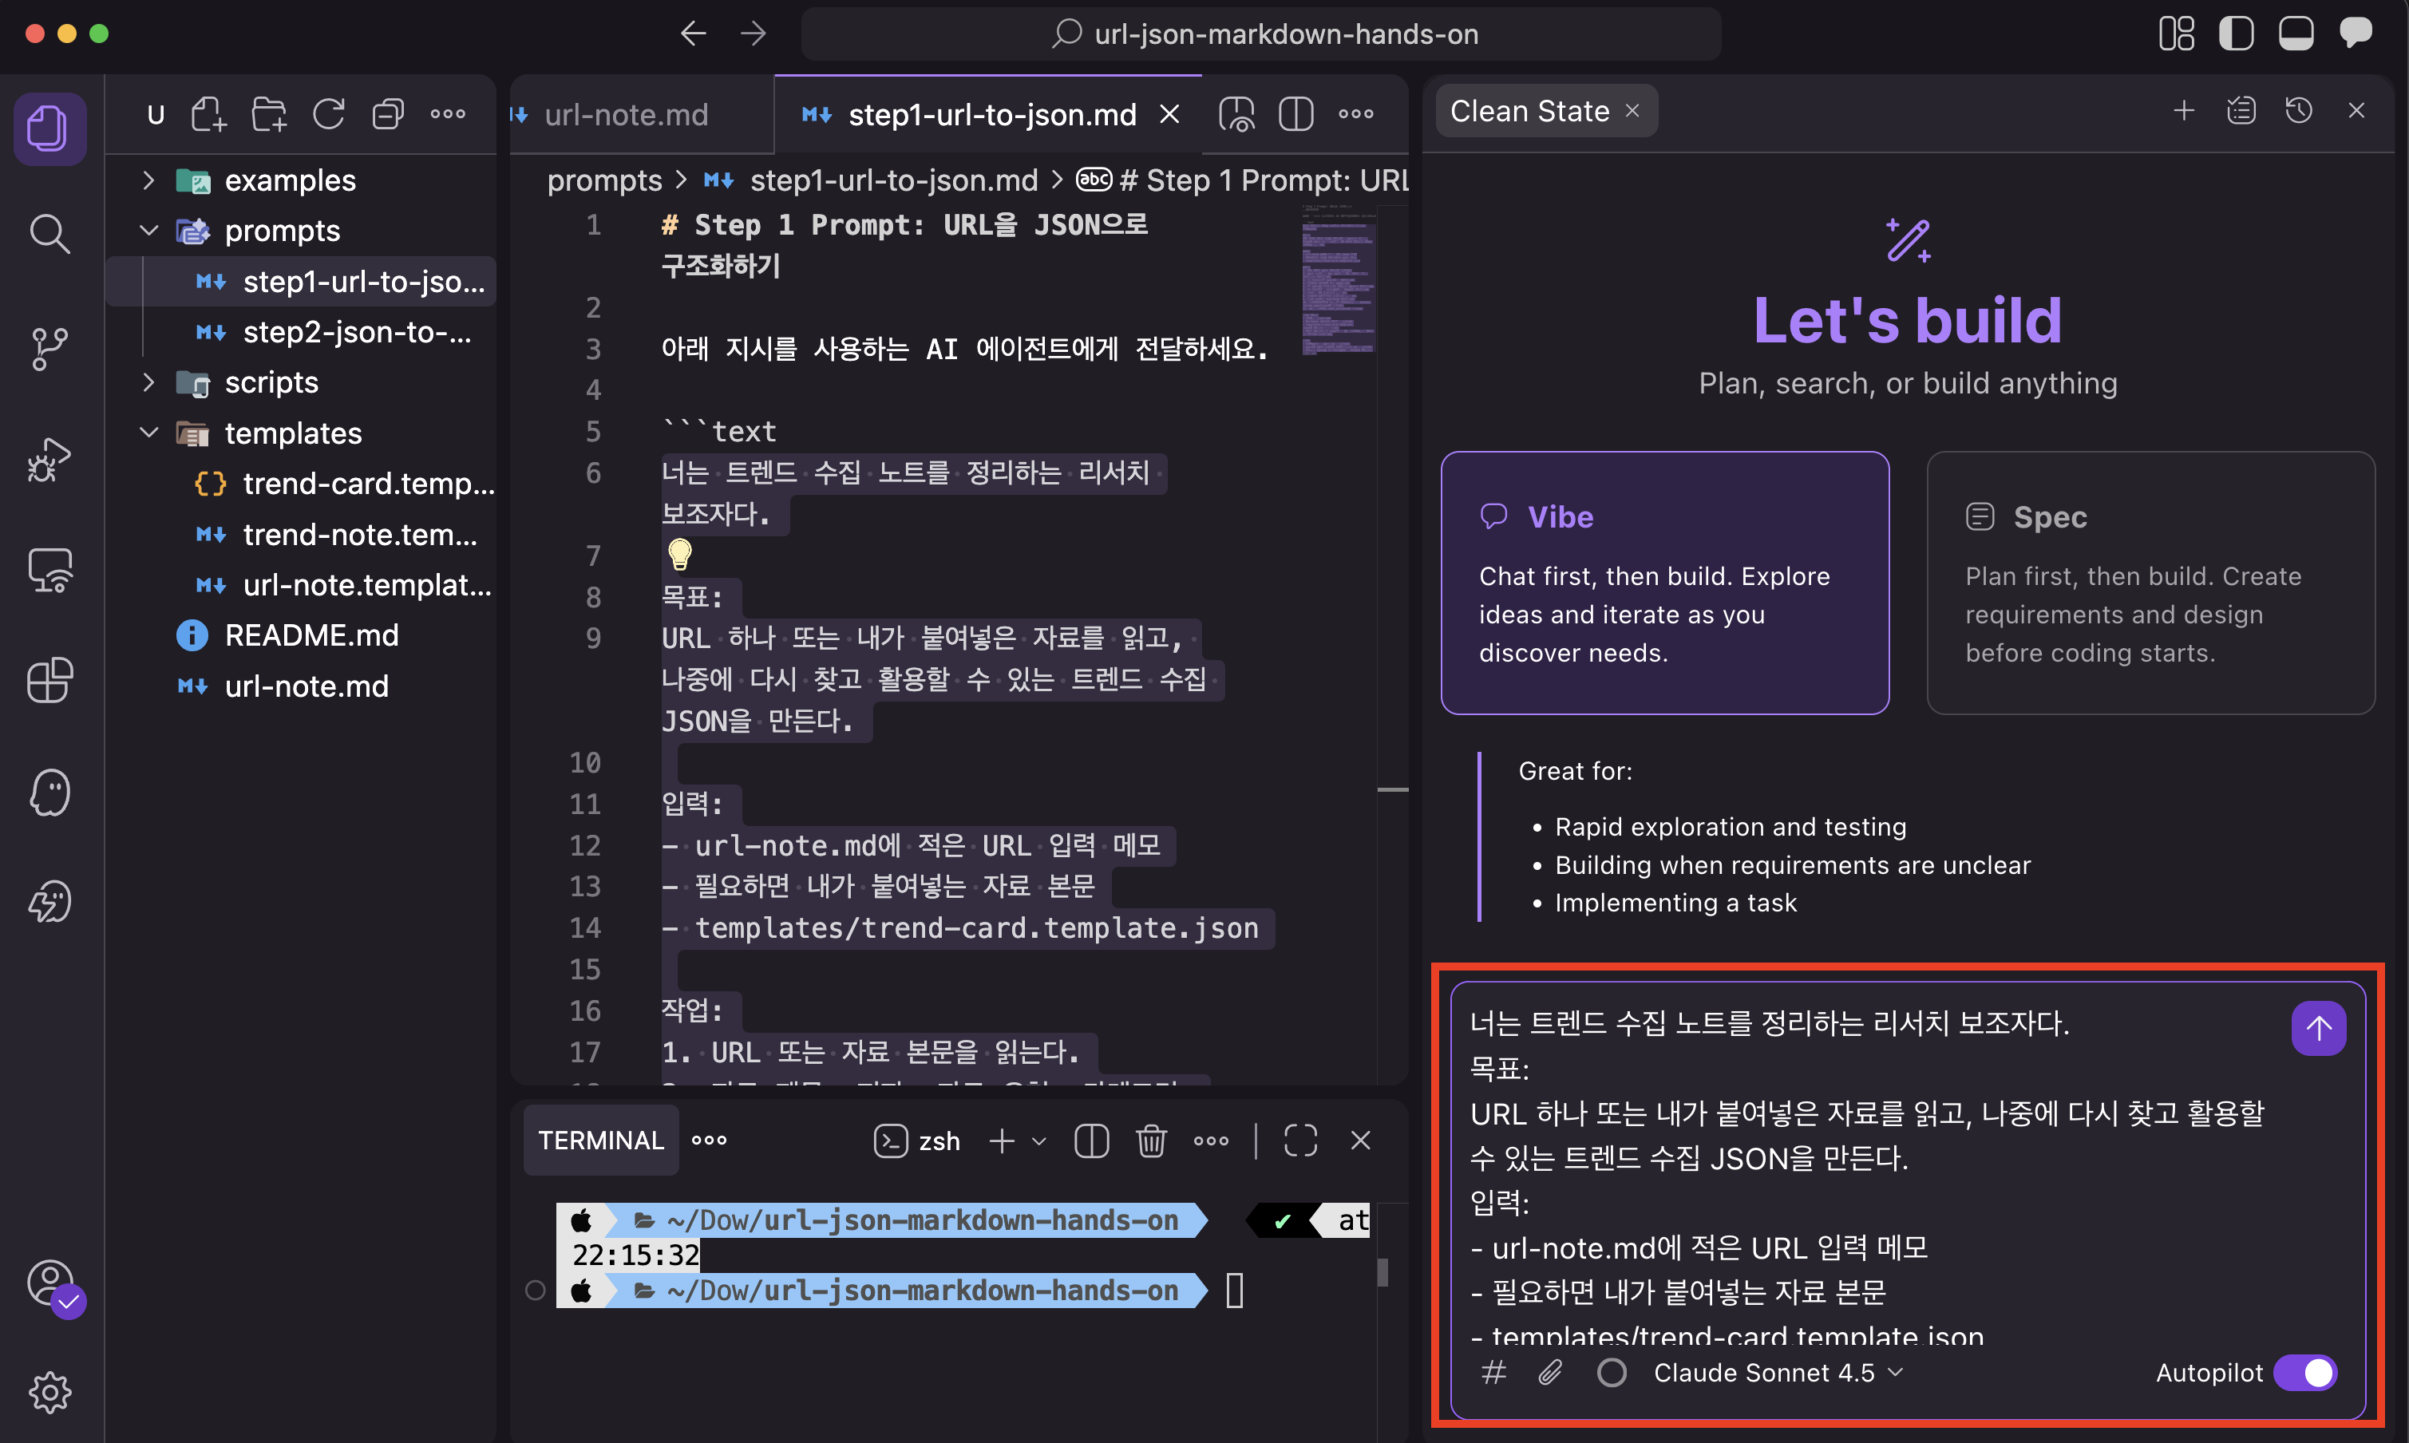Launch new terminal with plus icon
The width and height of the screenshot is (2409, 1443).
tap(1002, 1141)
